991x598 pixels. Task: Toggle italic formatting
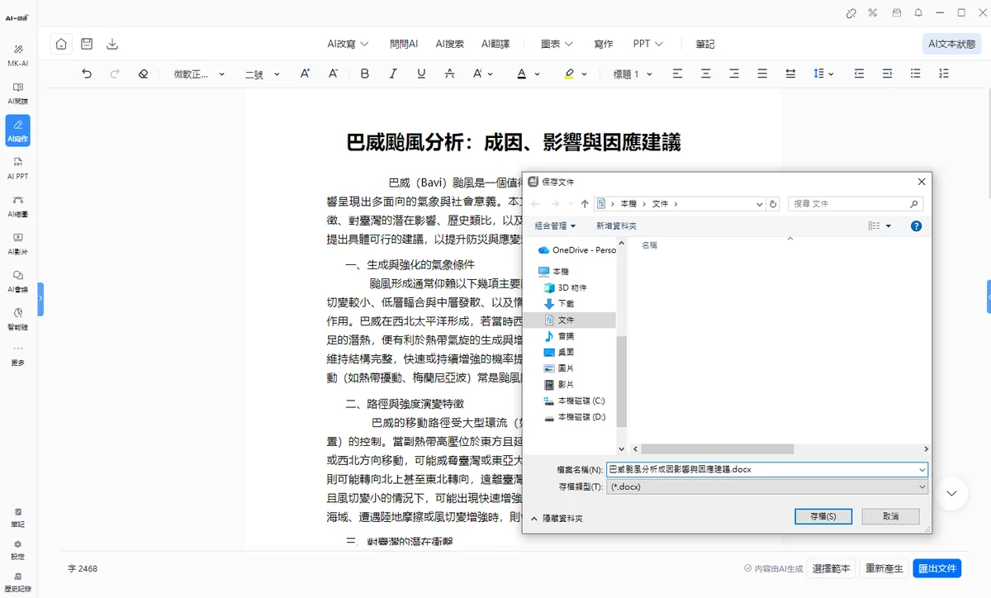[393, 74]
